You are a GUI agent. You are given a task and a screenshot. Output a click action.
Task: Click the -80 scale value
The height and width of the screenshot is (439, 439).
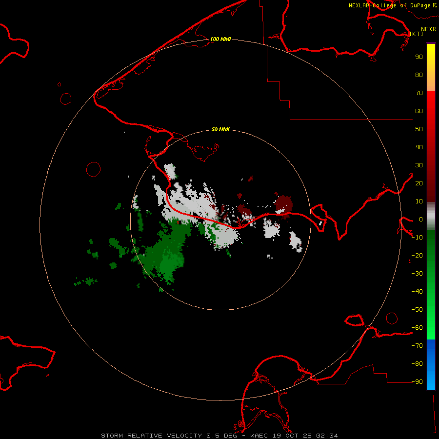click(x=417, y=364)
